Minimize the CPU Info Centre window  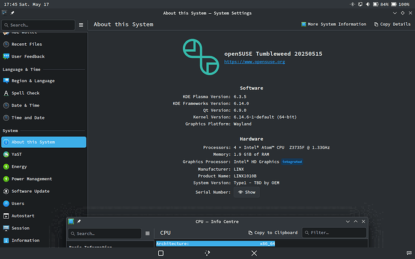tap(348, 221)
